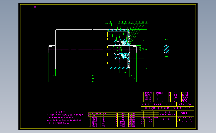The width and height of the screenshot is (216, 133).
Task: Pick the top hatched roller shell section
Action: pyautogui.click(x=119, y=30)
